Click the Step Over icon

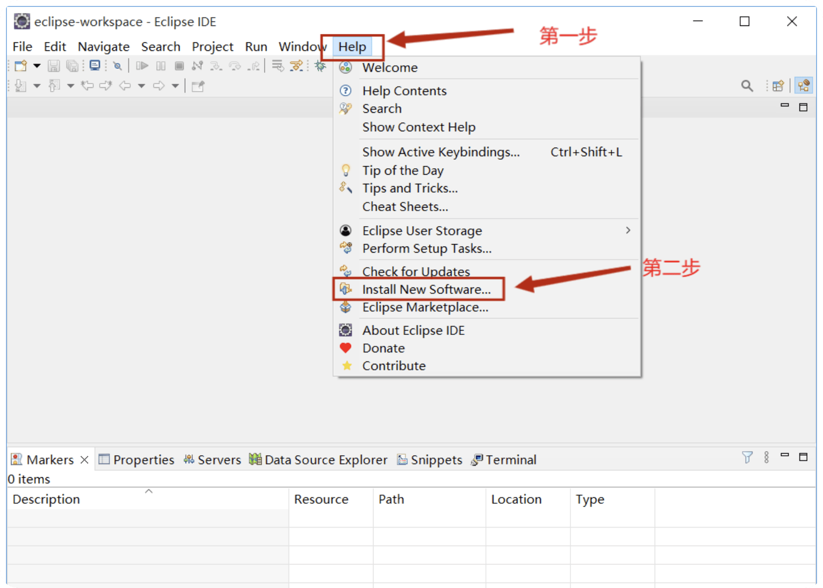[x=235, y=66]
